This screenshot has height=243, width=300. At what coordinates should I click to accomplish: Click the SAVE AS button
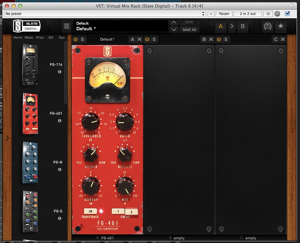coord(189,30)
